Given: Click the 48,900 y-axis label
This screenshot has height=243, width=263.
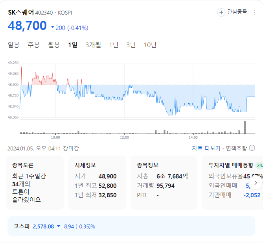Looking at the screenshot, I should coord(13,85).
